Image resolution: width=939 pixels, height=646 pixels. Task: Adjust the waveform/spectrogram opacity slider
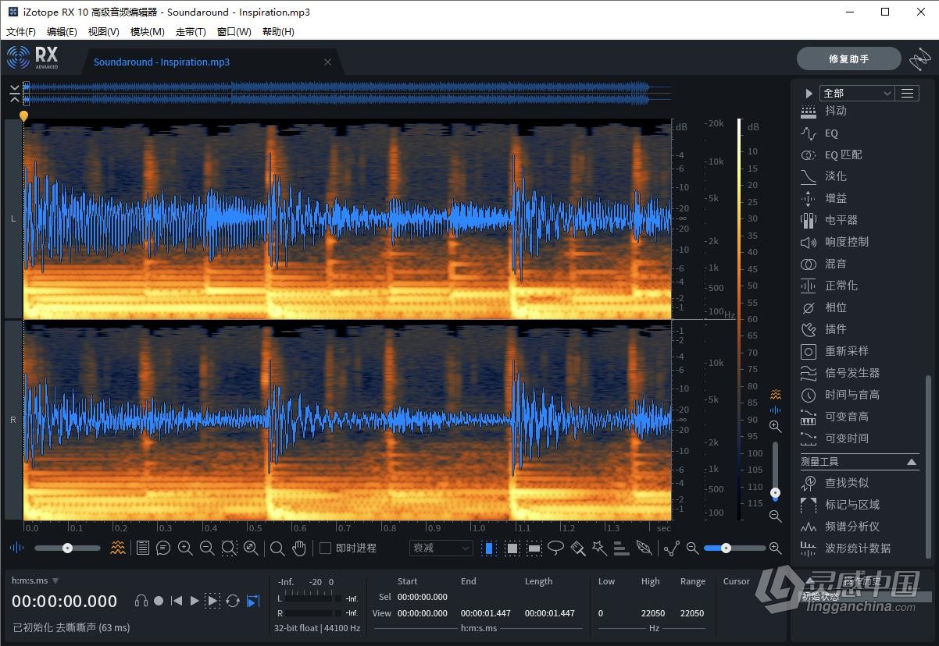click(68, 548)
